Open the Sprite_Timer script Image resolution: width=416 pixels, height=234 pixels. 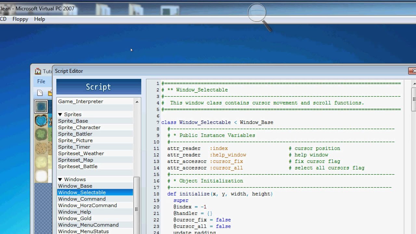tap(96, 147)
